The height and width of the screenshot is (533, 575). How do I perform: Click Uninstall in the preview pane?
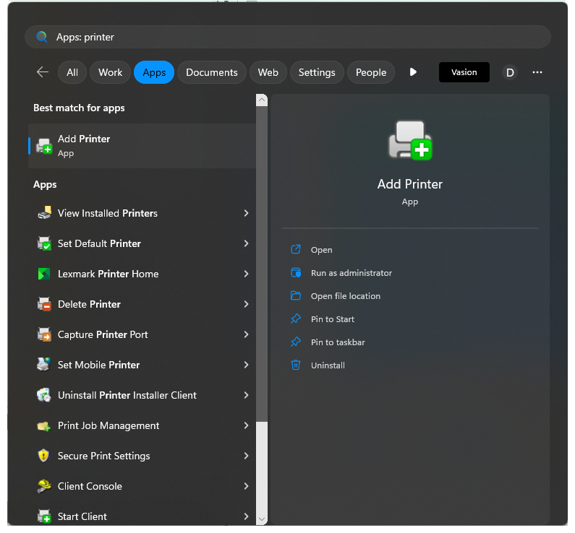pos(328,365)
